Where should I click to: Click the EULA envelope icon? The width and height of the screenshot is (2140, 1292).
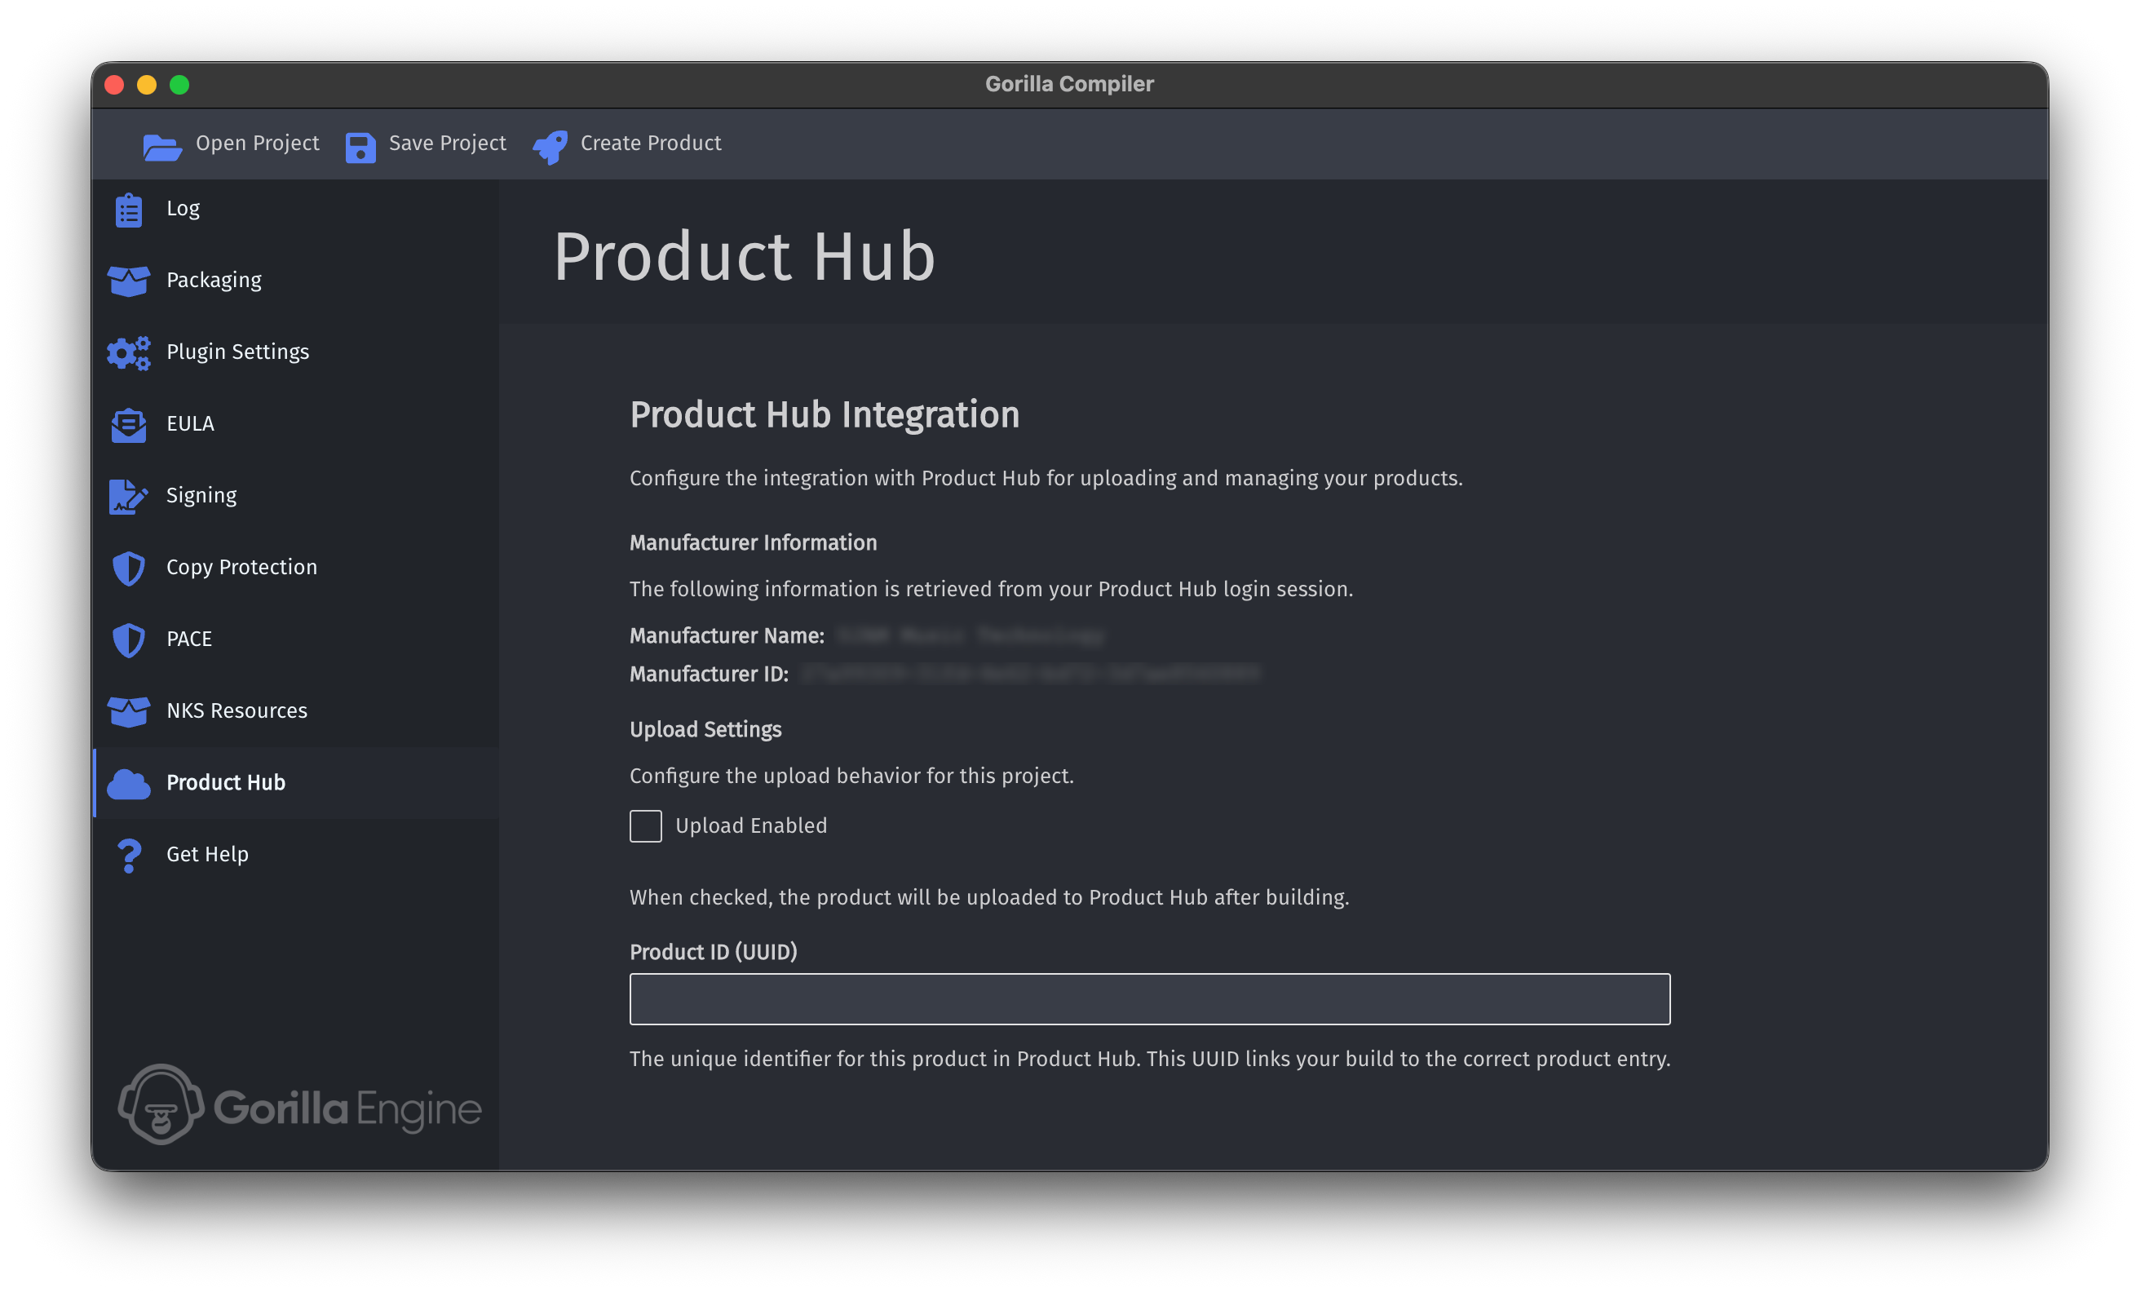click(129, 425)
